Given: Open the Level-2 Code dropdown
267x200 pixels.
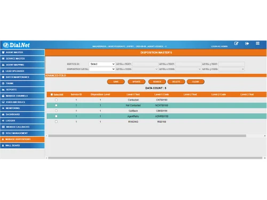Looking at the screenshot, I should pyautogui.click(x=188, y=69).
